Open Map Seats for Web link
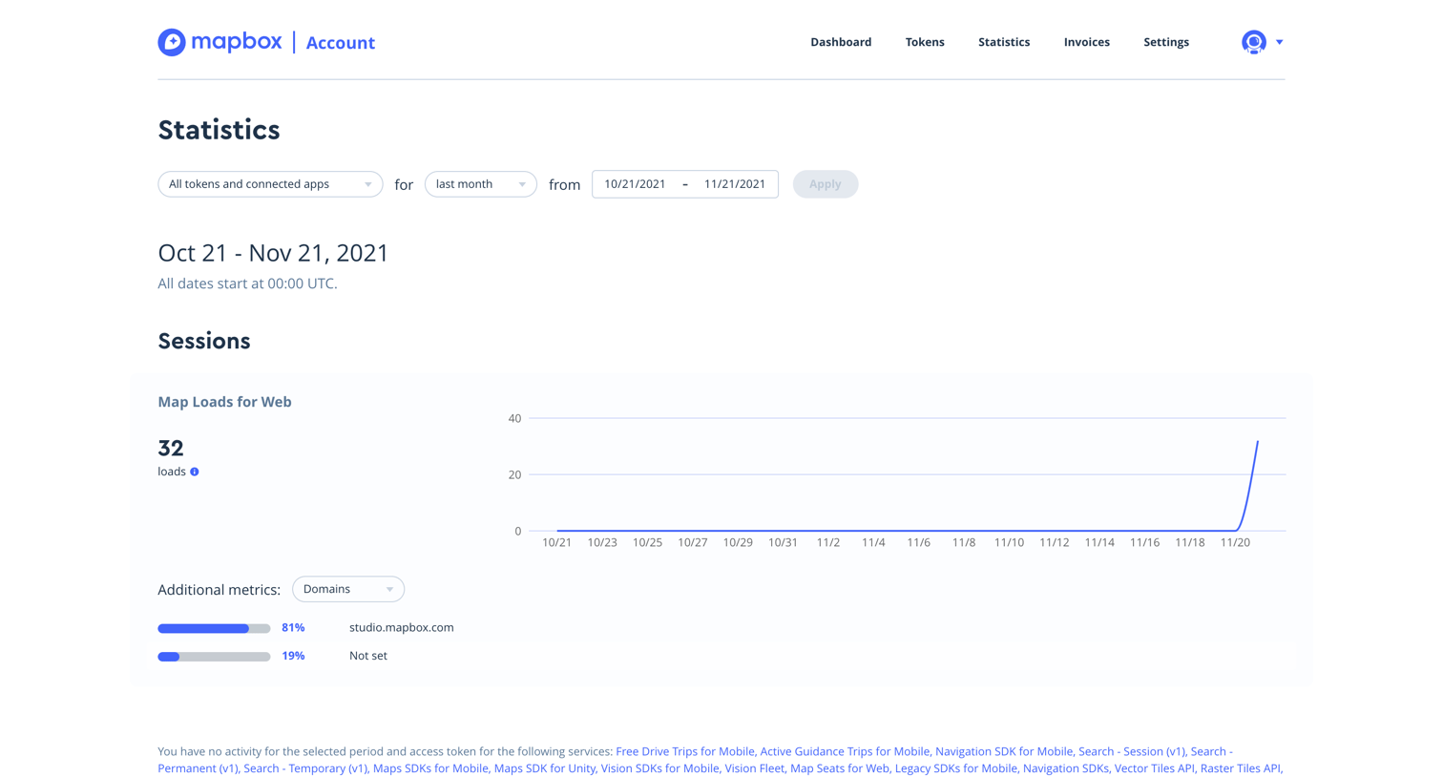The height and width of the screenshot is (777, 1443). click(839, 768)
